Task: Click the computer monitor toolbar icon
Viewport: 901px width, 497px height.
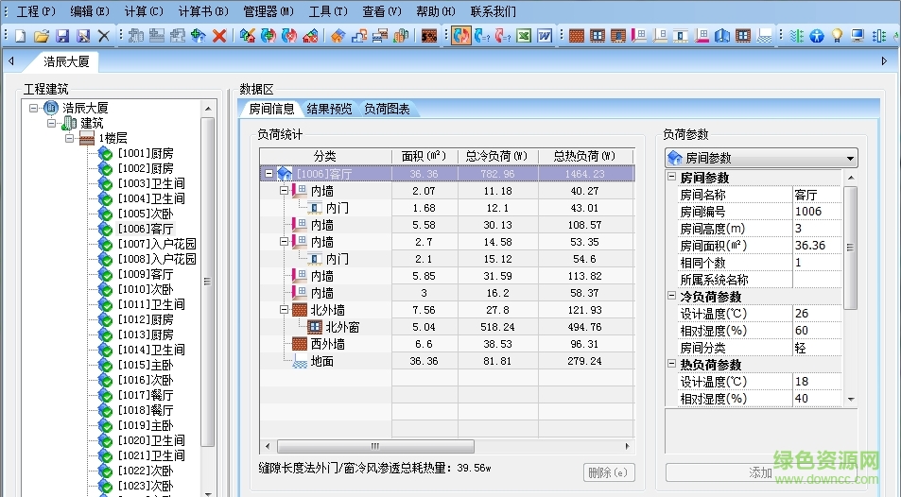Action: coord(858,36)
